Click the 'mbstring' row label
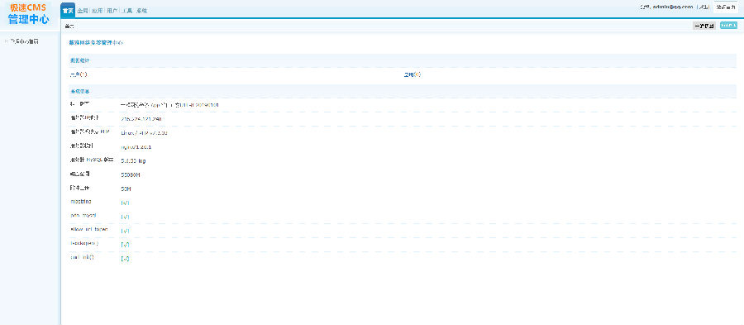 tap(81, 202)
